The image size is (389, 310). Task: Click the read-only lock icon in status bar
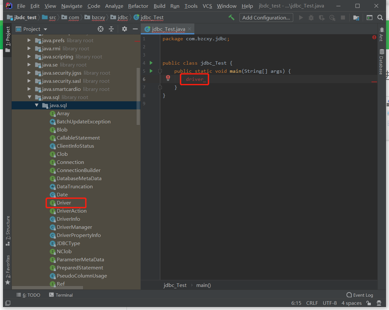click(369, 303)
